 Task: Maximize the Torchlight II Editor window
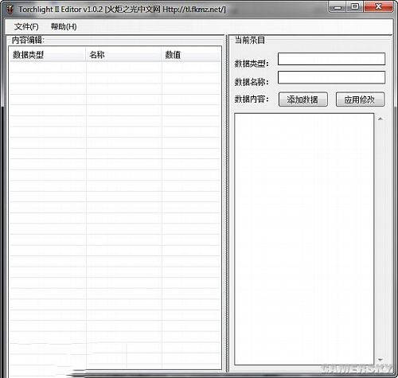[x=355, y=6]
